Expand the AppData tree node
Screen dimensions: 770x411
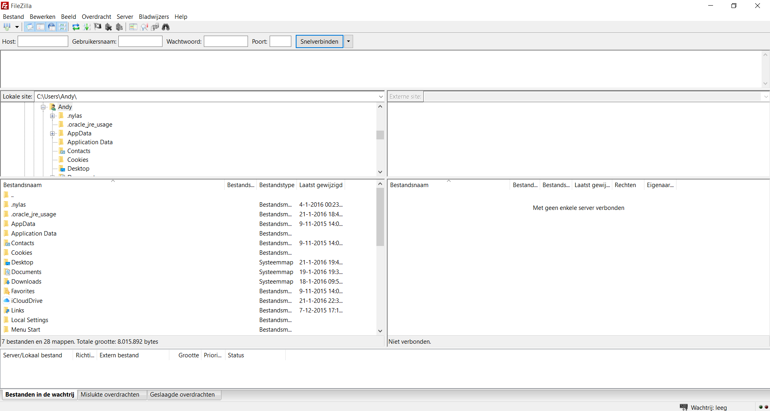(x=52, y=133)
